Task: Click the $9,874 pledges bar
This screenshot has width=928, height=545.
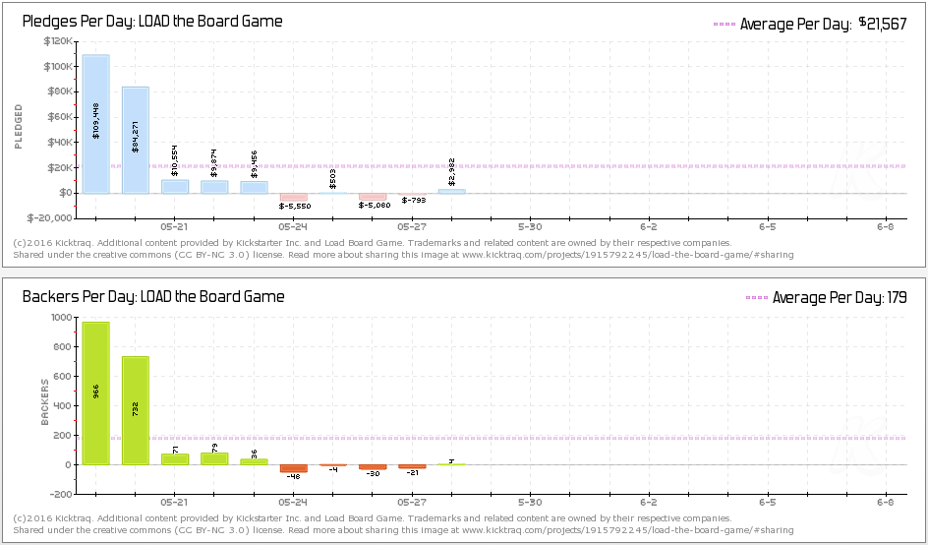Action: pos(214,187)
